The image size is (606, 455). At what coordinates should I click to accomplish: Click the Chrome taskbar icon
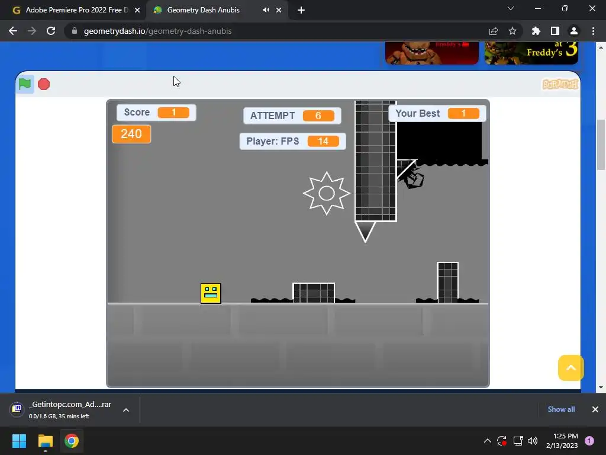(71, 441)
